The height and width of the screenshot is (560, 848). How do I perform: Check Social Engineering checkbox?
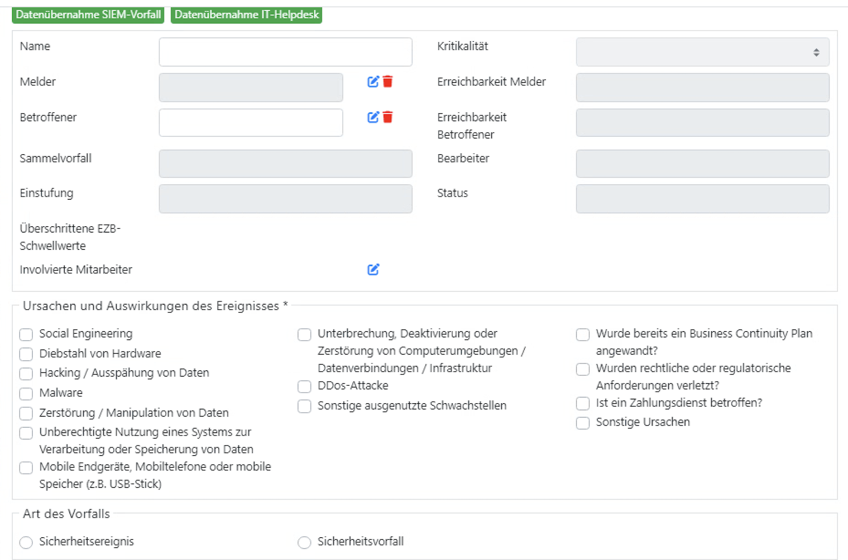[26, 334]
